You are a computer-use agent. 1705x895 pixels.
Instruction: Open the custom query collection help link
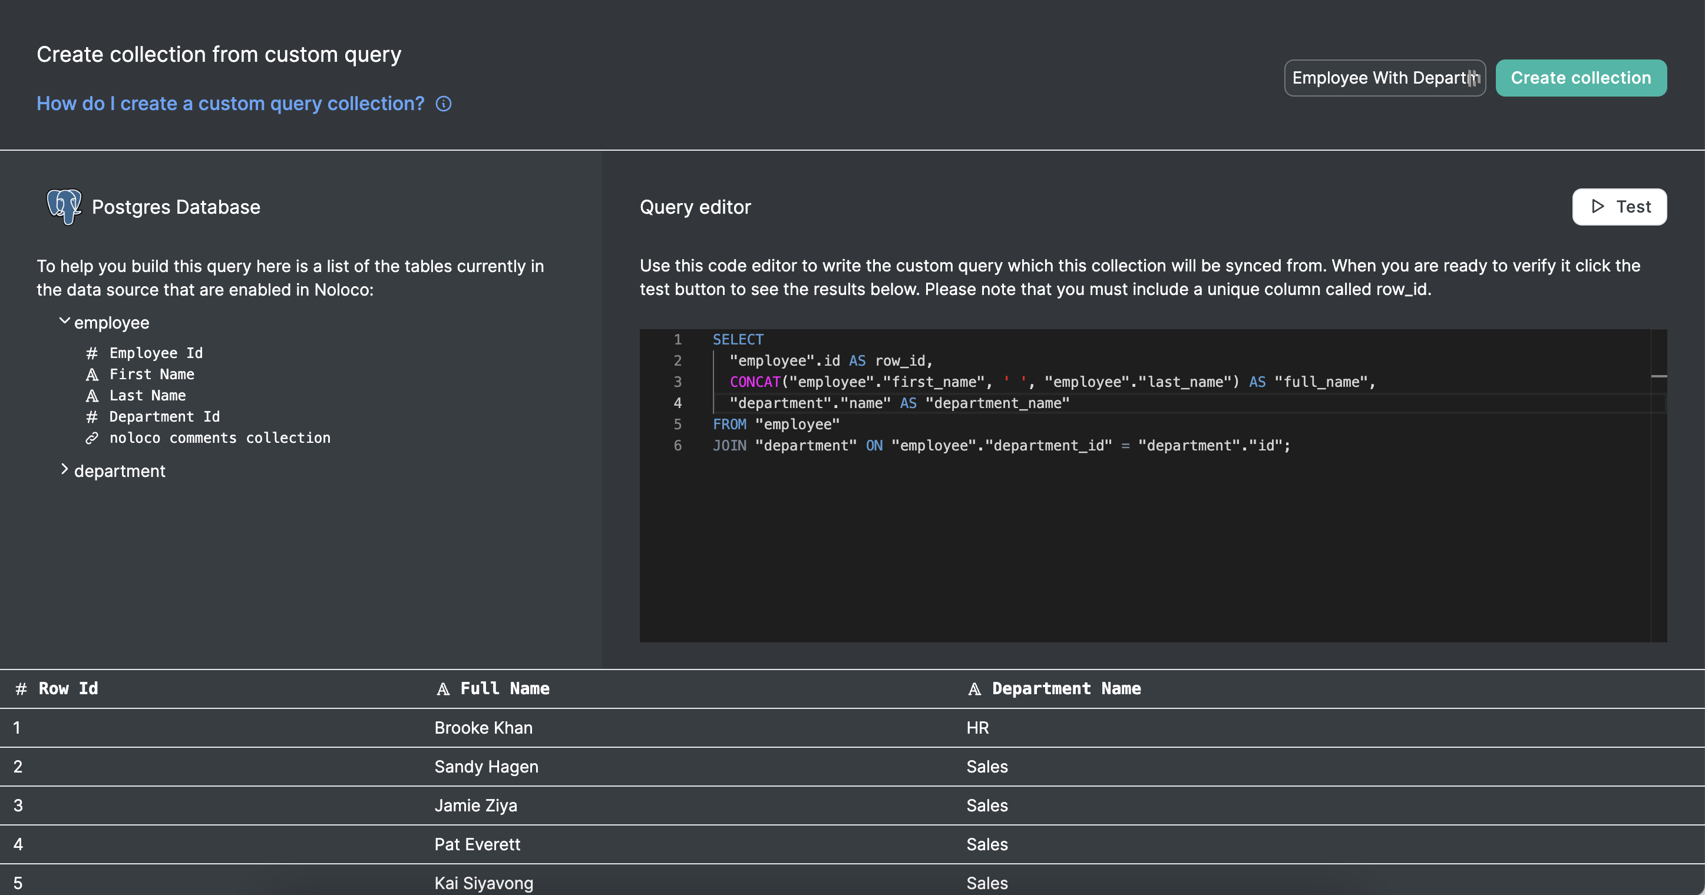click(x=230, y=104)
